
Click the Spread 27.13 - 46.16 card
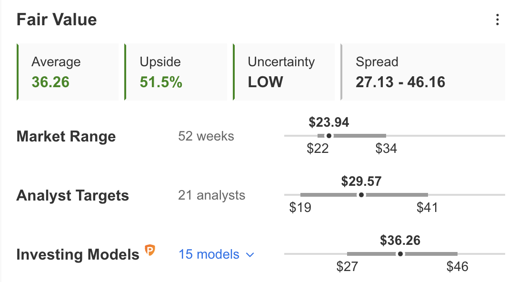(422, 72)
